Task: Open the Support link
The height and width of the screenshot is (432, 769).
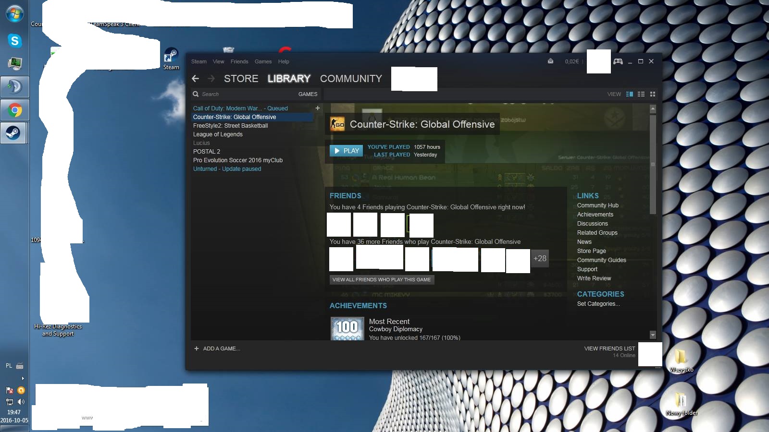Action: click(x=587, y=269)
